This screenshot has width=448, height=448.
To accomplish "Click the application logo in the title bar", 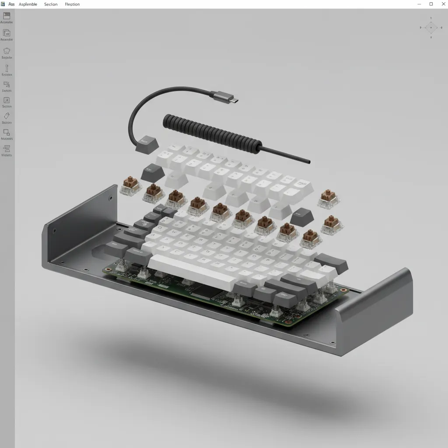I will 4,4.
